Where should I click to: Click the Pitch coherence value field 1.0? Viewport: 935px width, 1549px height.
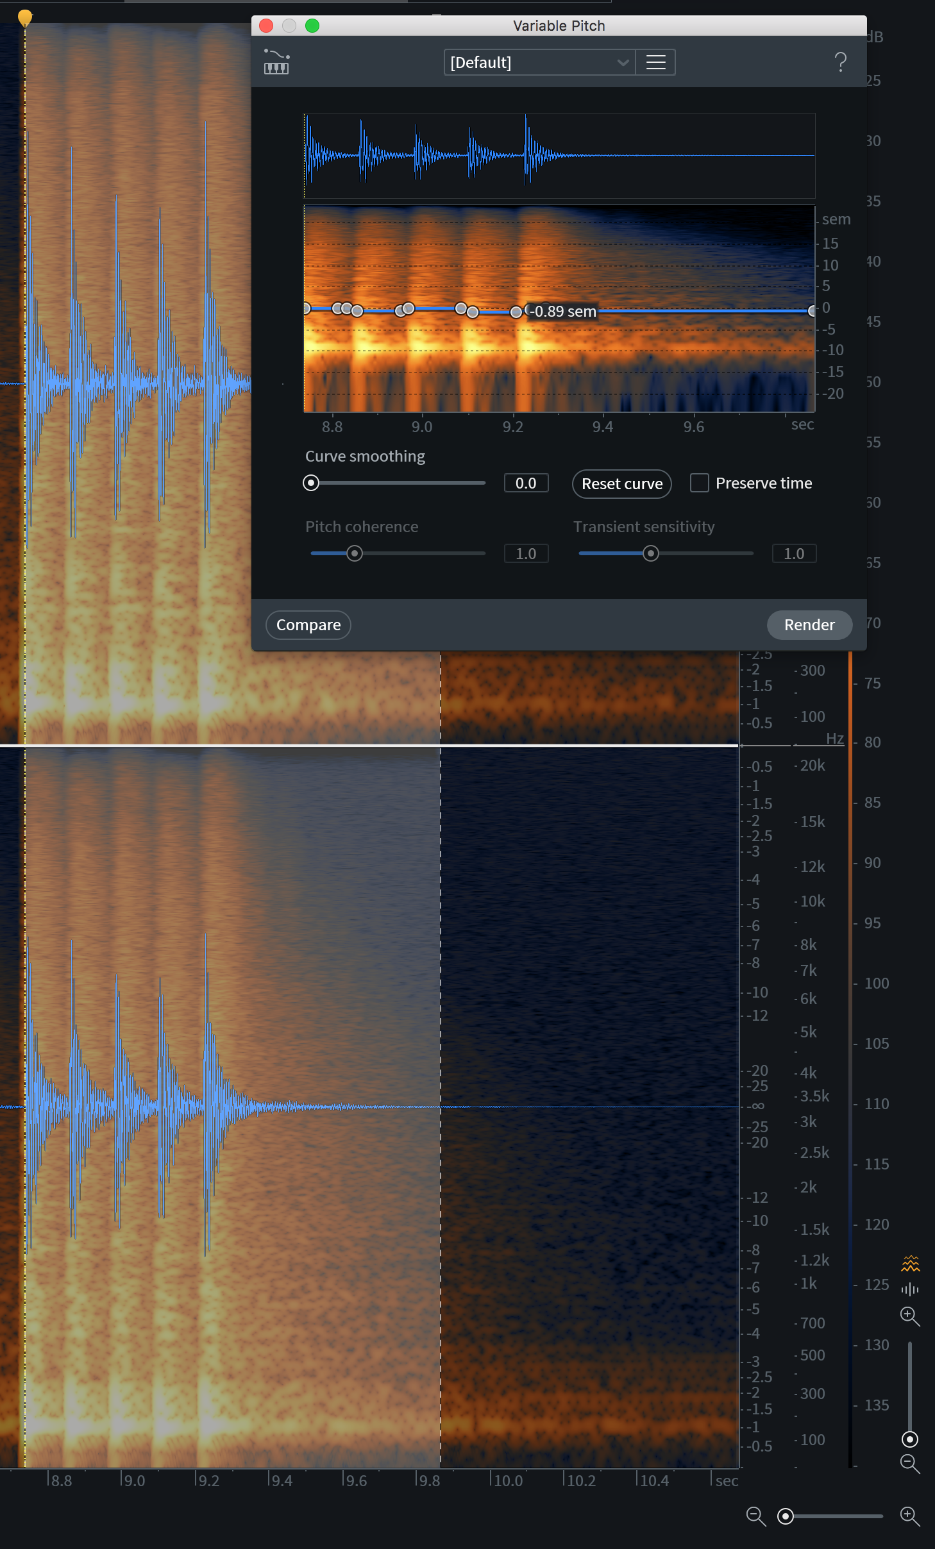tap(526, 554)
